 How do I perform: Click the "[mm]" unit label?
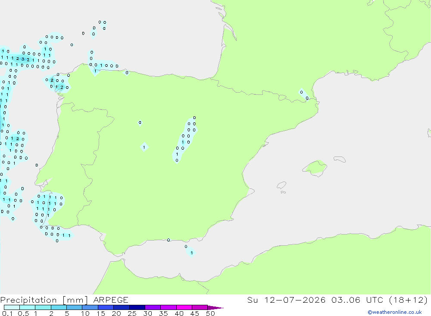75,300
